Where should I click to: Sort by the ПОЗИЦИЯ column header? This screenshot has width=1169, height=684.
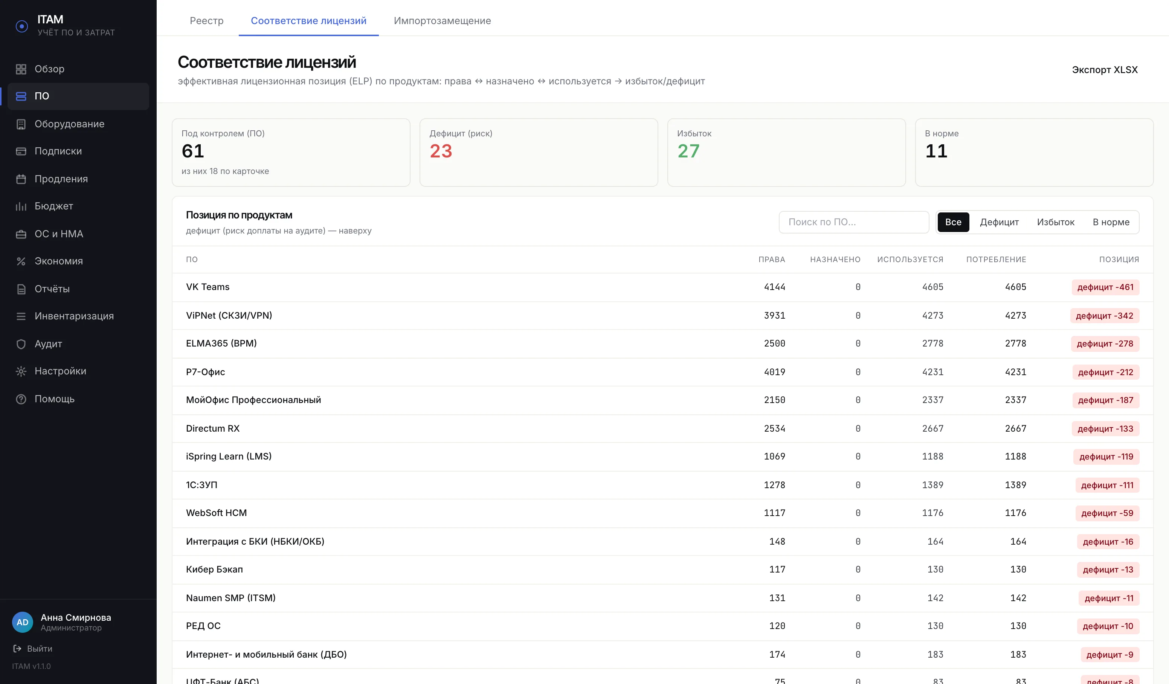point(1119,260)
